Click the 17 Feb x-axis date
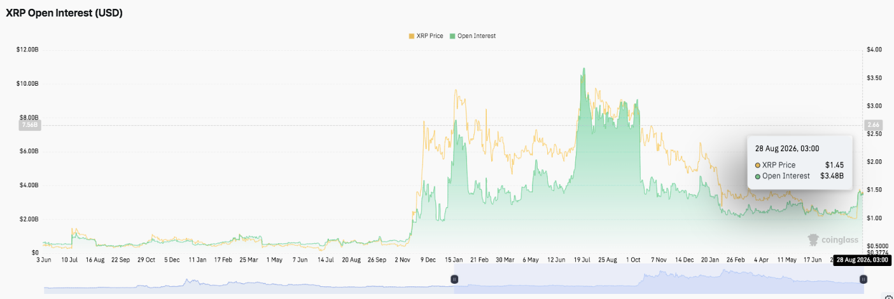This screenshot has width=894, height=299. (223, 260)
